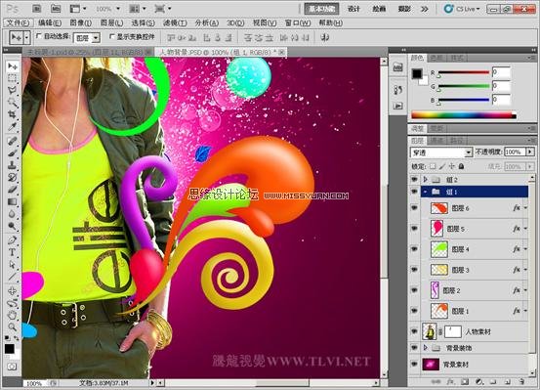Hide the 图层 4 layer
This screenshot has width=540, height=390.
point(414,249)
